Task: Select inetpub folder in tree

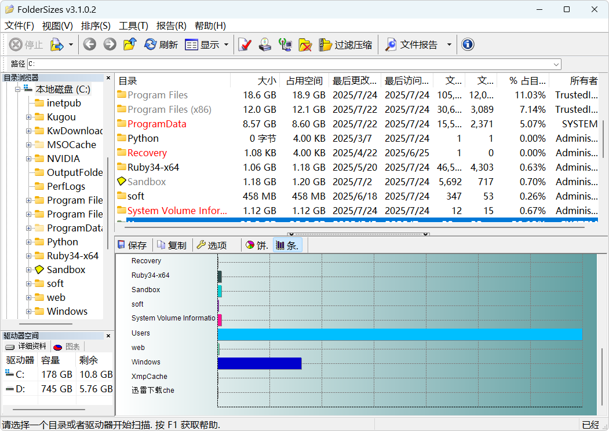Action: pyautogui.click(x=64, y=103)
